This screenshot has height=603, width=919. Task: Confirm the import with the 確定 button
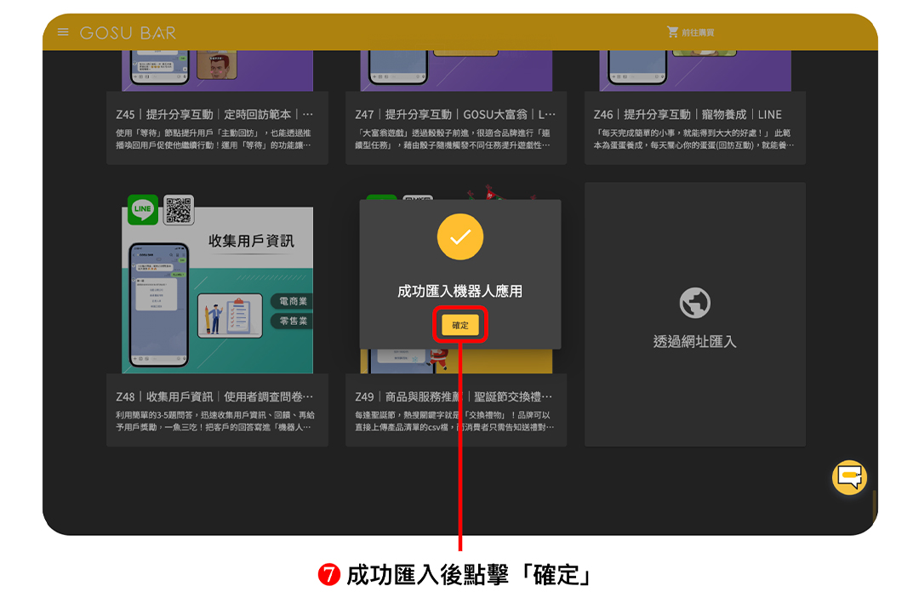coord(460,325)
